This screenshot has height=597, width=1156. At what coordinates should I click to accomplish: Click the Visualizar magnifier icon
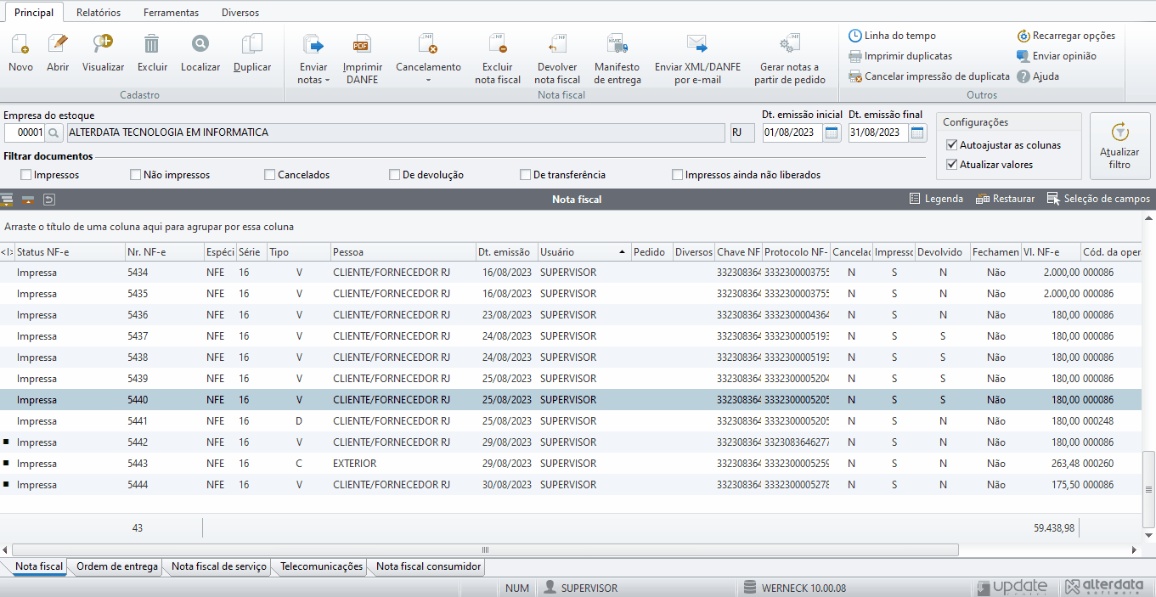(x=103, y=44)
